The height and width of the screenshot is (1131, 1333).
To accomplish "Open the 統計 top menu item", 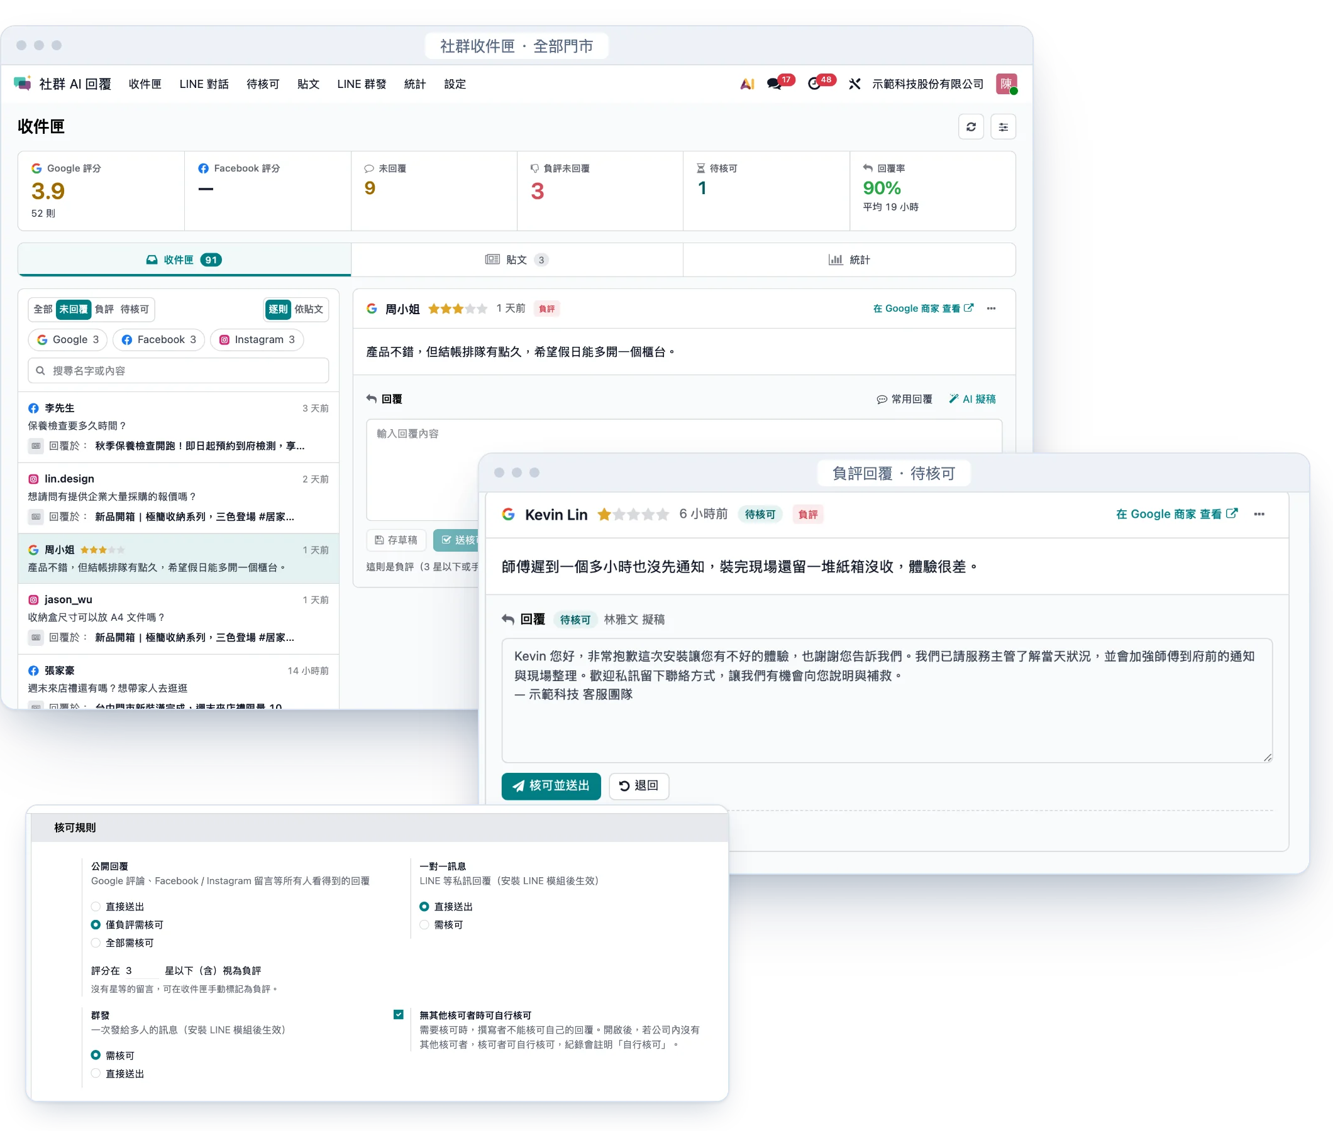I will pyautogui.click(x=414, y=84).
